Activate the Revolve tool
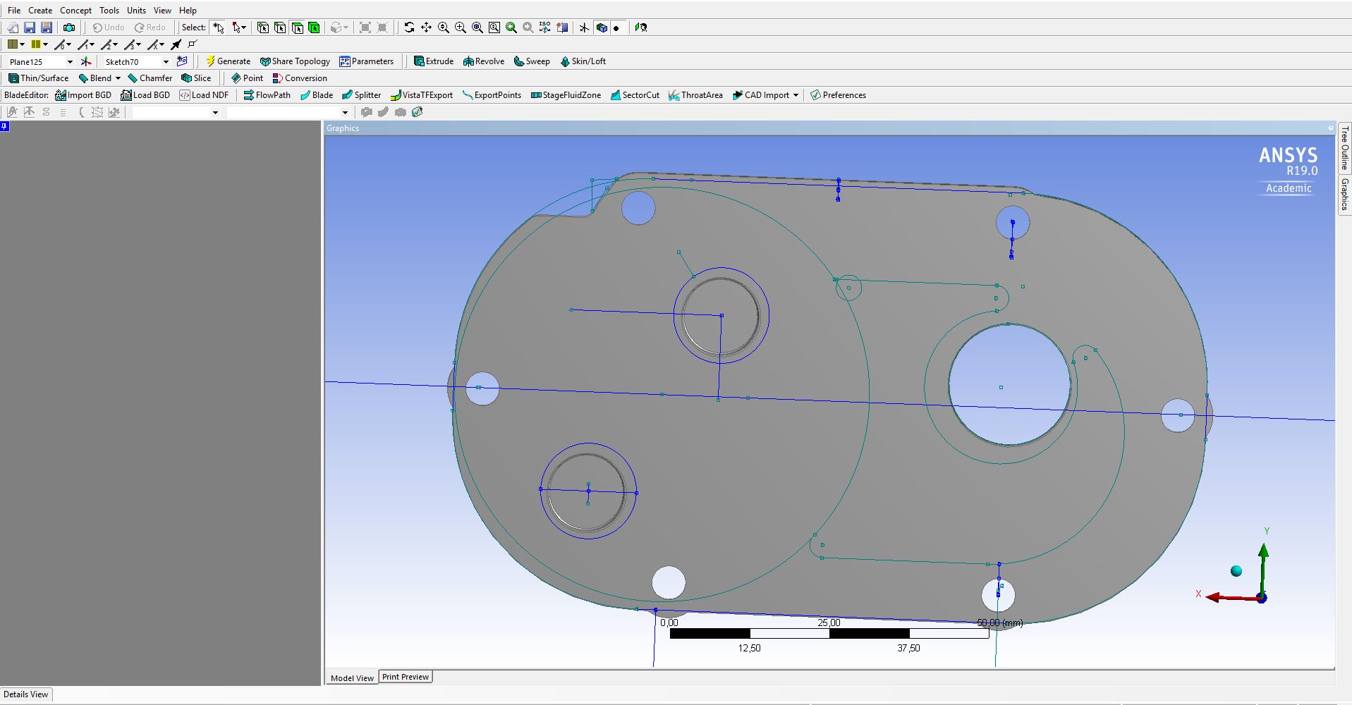1352x705 pixels. tap(483, 61)
